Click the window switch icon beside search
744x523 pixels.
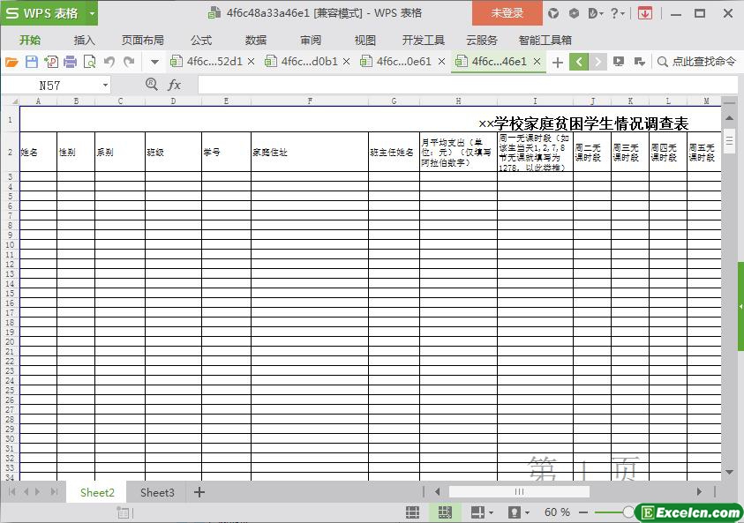[639, 62]
